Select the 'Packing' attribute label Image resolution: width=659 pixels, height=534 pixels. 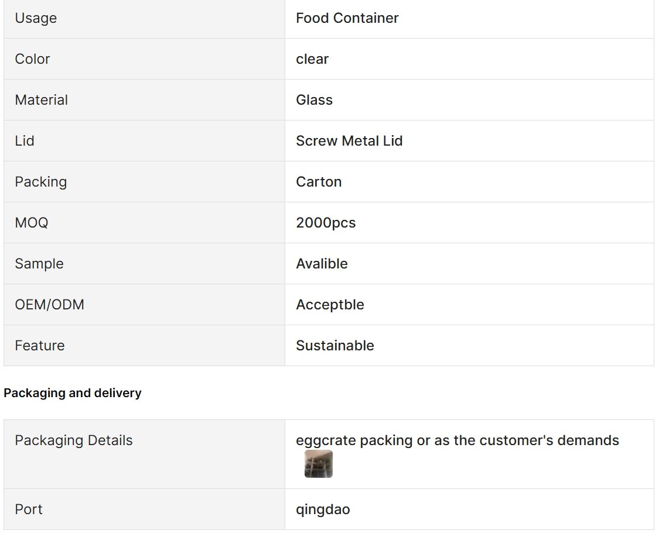coord(41,182)
